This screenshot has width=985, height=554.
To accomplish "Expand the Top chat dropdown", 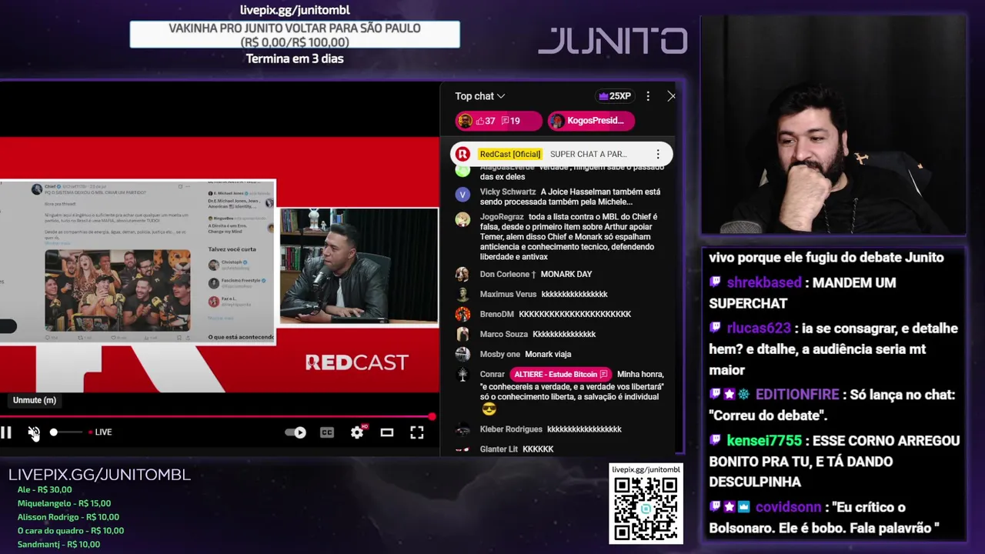I will point(479,96).
